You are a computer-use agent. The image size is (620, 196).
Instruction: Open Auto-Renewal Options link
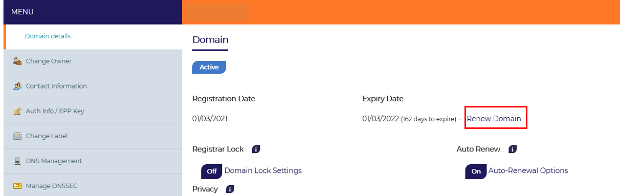tap(528, 170)
